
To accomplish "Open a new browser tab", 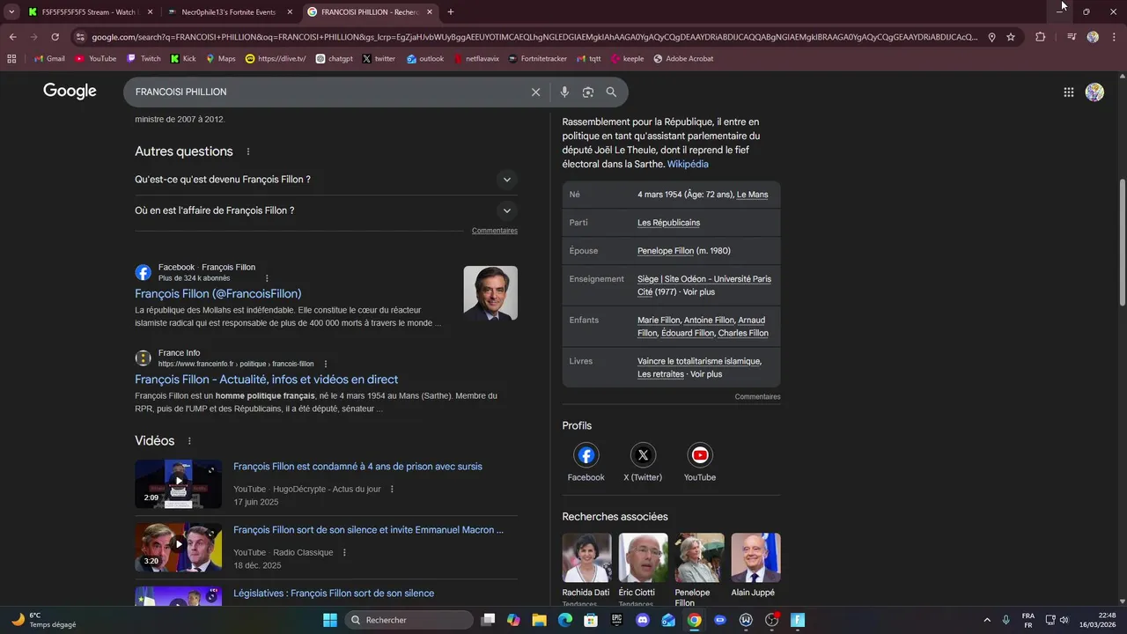I will click(451, 12).
